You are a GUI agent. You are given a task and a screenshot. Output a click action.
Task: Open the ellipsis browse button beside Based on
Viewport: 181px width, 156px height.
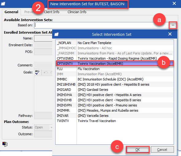(173, 25)
